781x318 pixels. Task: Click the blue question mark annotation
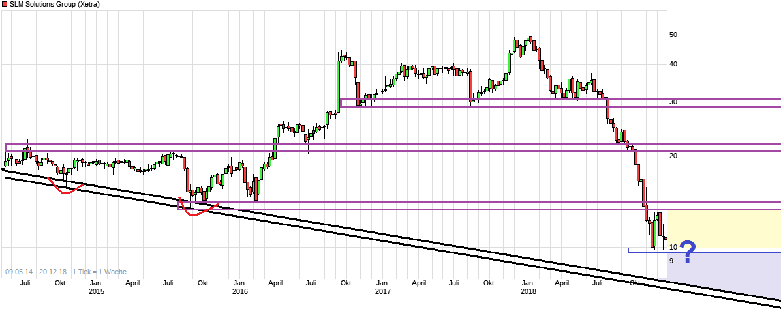click(x=687, y=251)
